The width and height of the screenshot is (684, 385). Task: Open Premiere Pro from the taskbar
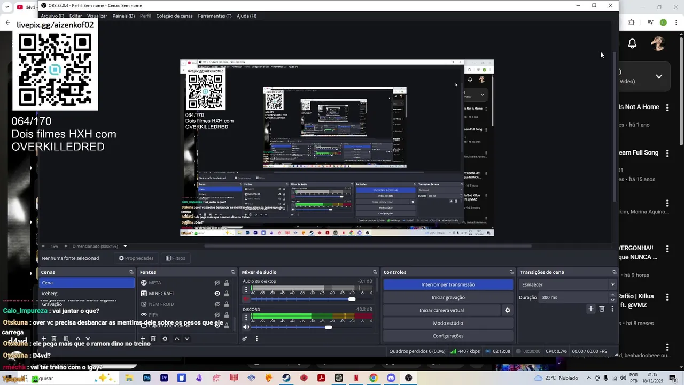(164, 378)
